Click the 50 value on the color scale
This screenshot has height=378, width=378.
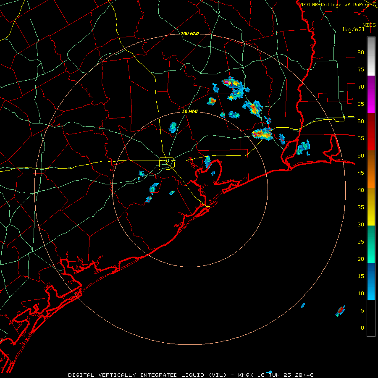pyautogui.click(x=361, y=155)
